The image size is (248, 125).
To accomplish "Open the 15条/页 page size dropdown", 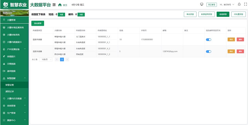I will tap(46, 59).
